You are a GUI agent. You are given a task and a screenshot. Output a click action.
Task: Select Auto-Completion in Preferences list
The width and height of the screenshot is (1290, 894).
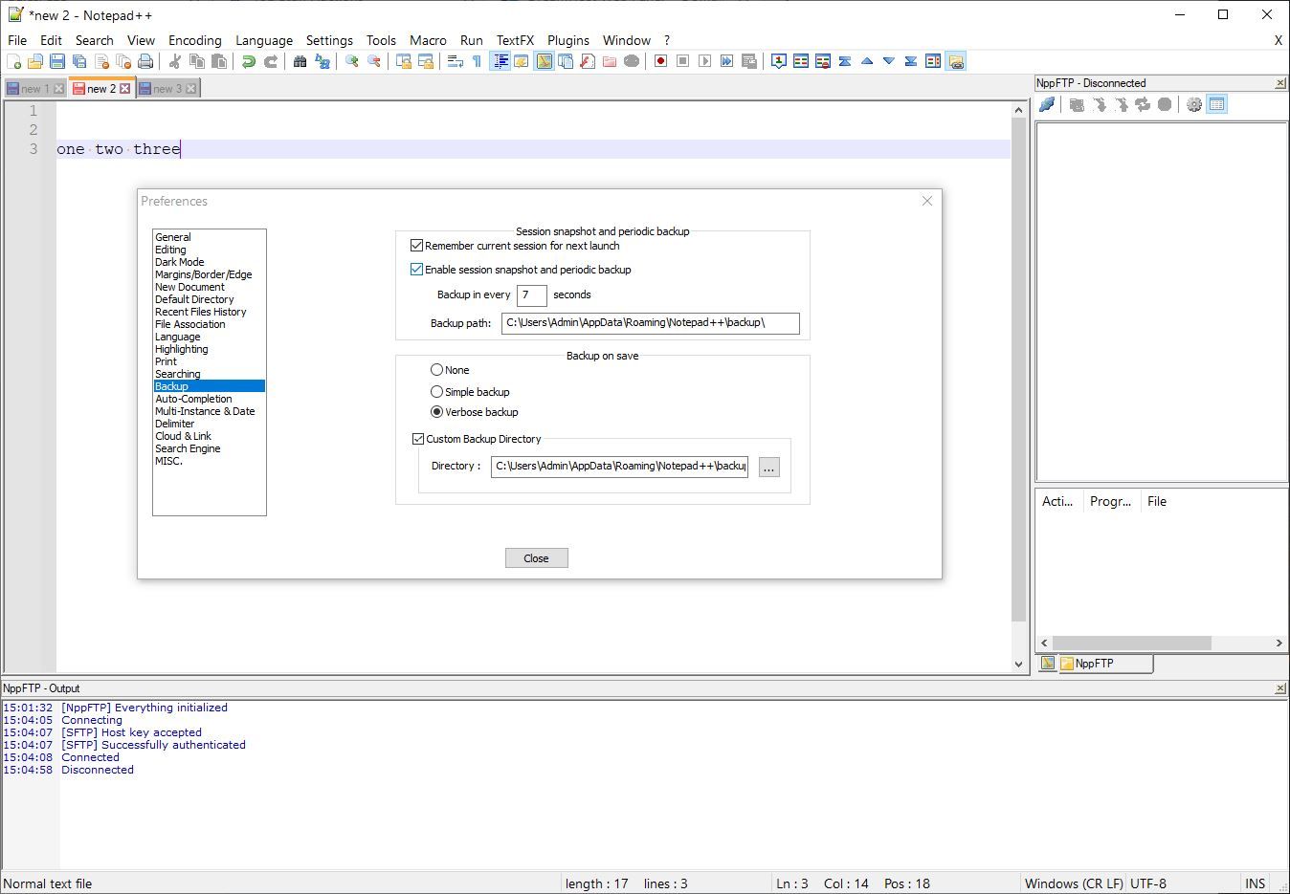pos(209,399)
